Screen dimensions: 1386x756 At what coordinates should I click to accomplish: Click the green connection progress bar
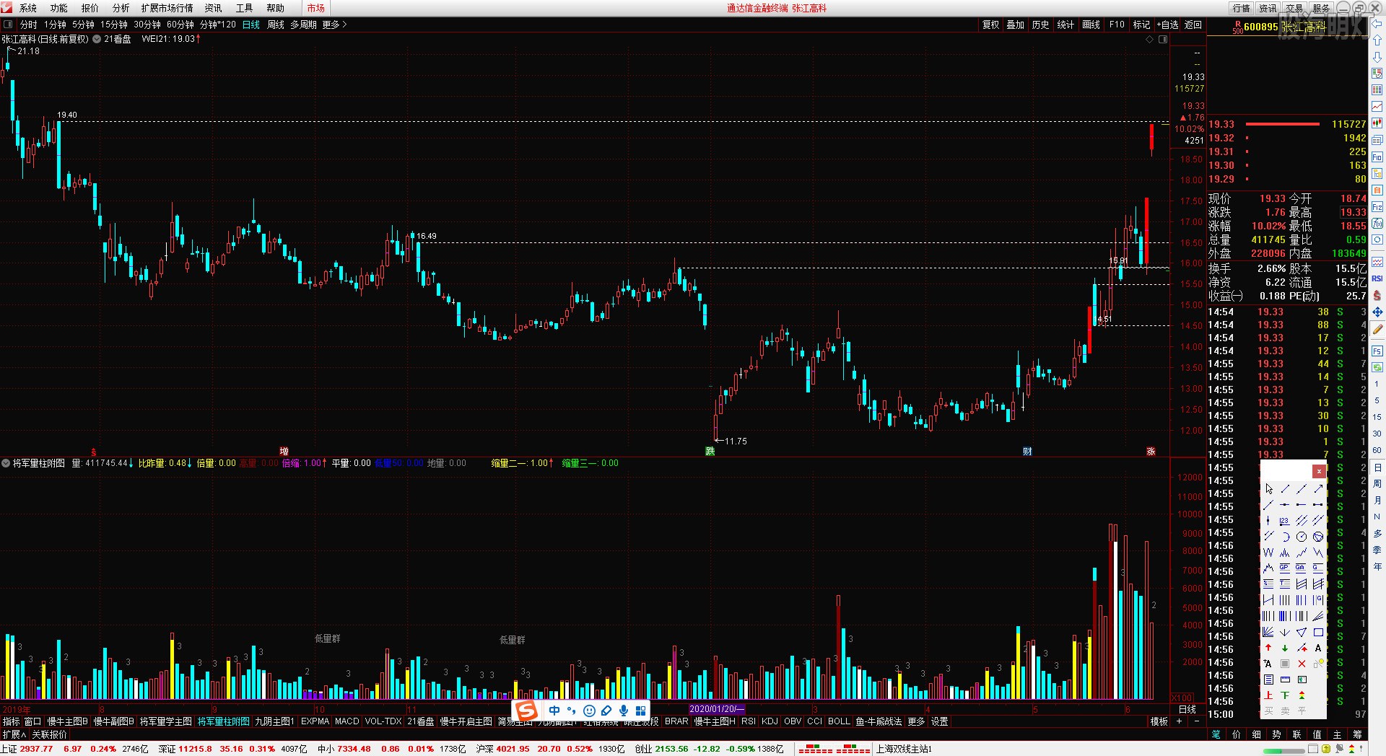click(1284, 750)
